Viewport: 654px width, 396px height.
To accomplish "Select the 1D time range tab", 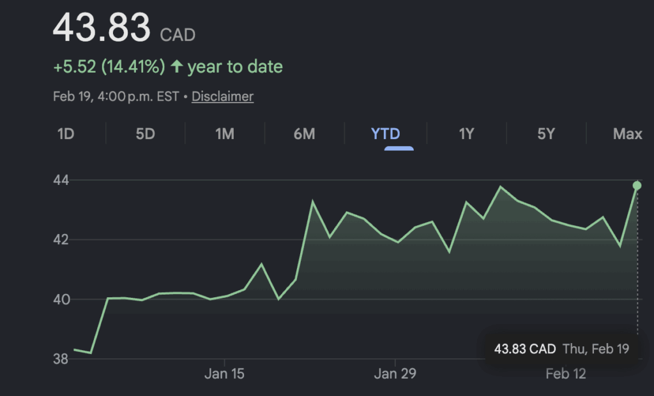I will (x=66, y=134).
